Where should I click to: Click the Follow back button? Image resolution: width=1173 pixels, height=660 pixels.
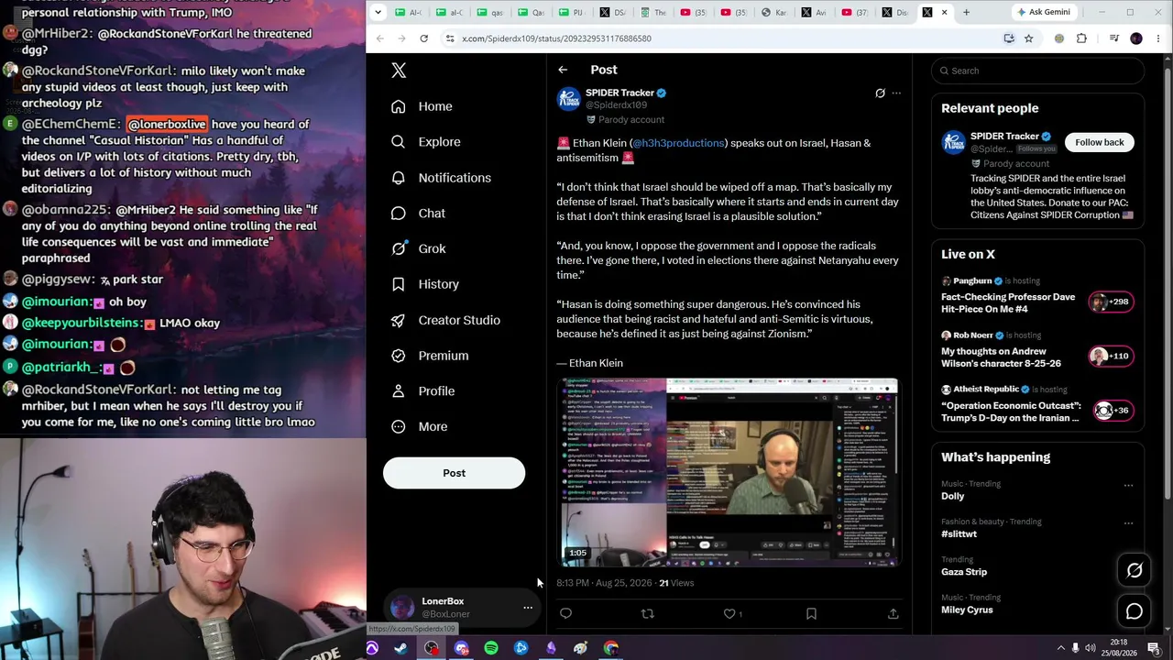pyautogui.click(x=1100, y=142)
